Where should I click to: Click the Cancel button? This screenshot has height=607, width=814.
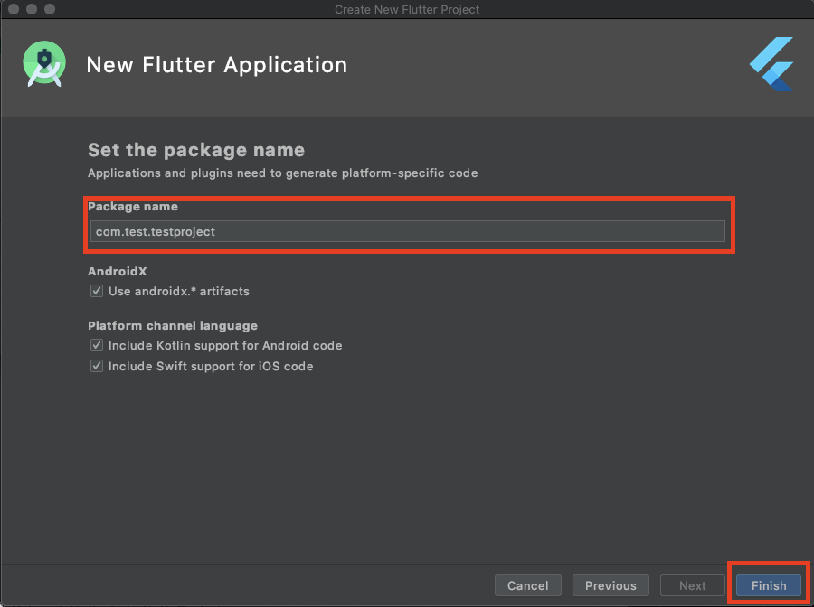(x=528, y=585)
